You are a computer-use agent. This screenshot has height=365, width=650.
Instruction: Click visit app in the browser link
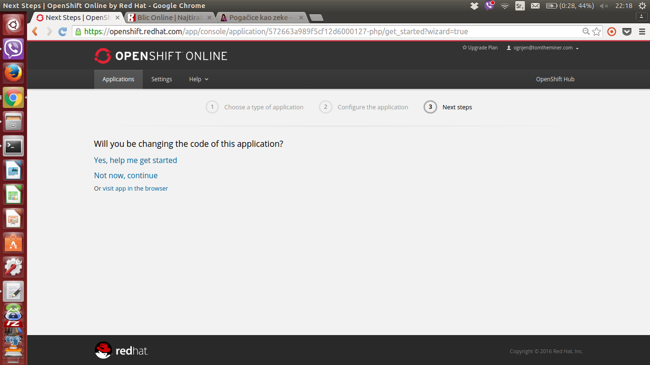[135, 188]
